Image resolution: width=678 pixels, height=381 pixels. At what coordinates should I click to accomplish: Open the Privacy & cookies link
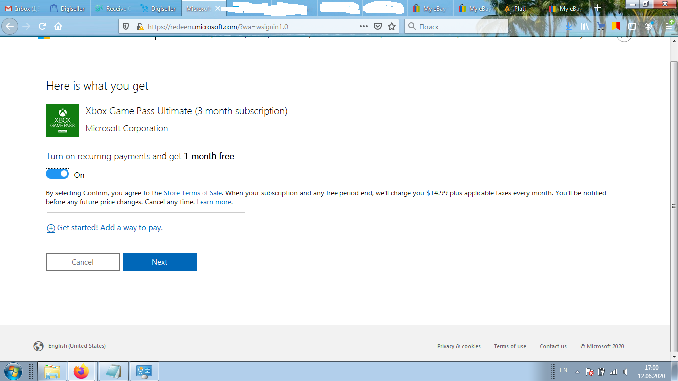point(459,346)
